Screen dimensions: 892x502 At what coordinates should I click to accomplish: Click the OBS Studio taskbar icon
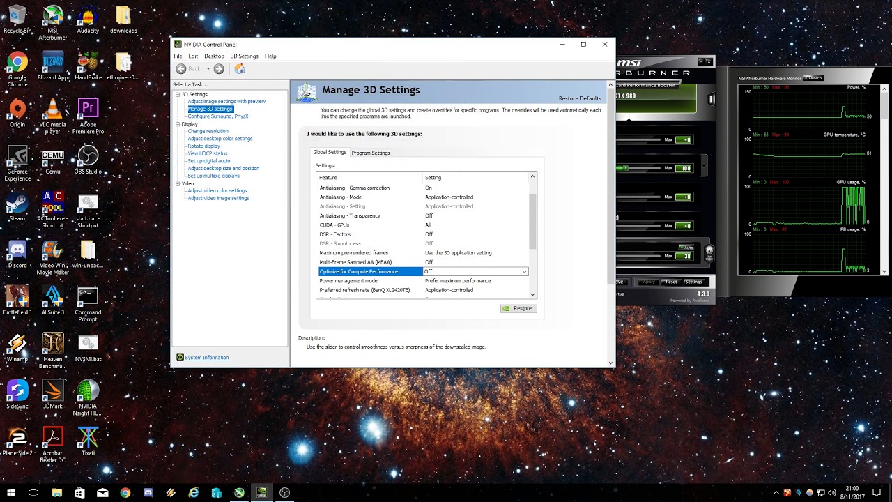(x=284, y=493)
